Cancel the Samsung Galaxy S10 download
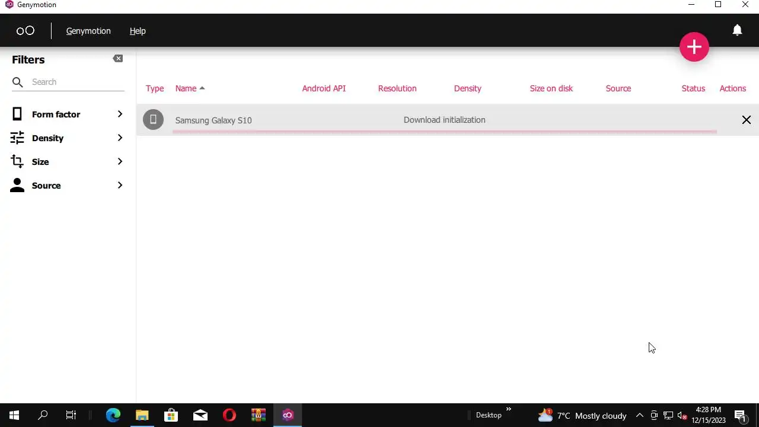 point(746,120)
